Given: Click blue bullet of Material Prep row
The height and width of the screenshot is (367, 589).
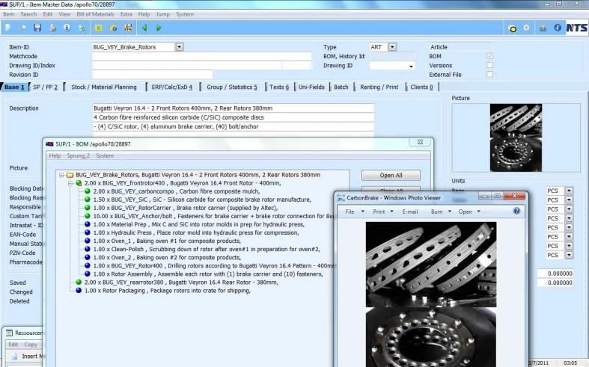Looking at the screenshot, I should 88,224.
